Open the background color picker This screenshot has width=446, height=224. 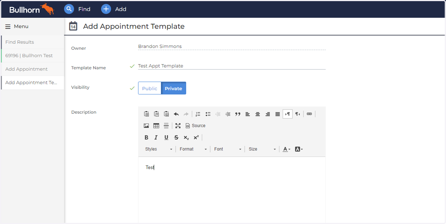299,149
